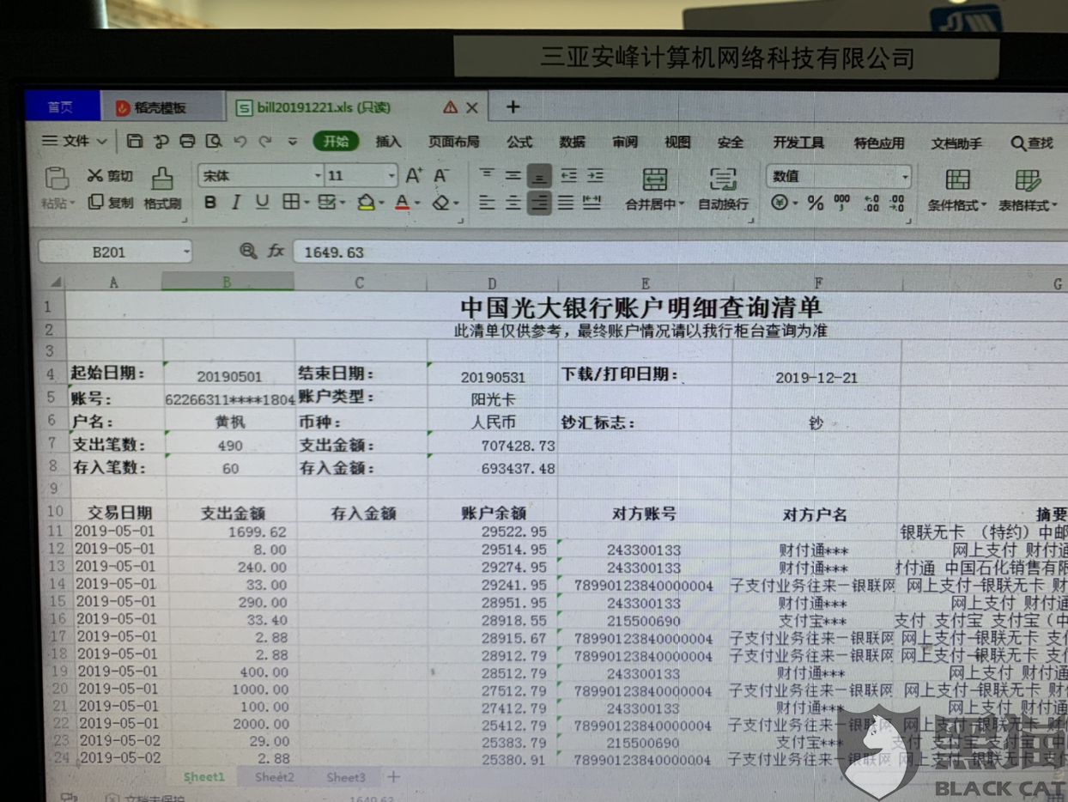Open the Name Box dropdown showing B201
The image size is (1068, 802).
point(186,252)
